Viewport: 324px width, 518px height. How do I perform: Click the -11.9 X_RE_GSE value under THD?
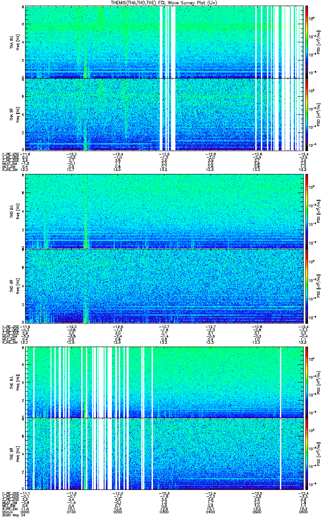[x=25, y=326]
